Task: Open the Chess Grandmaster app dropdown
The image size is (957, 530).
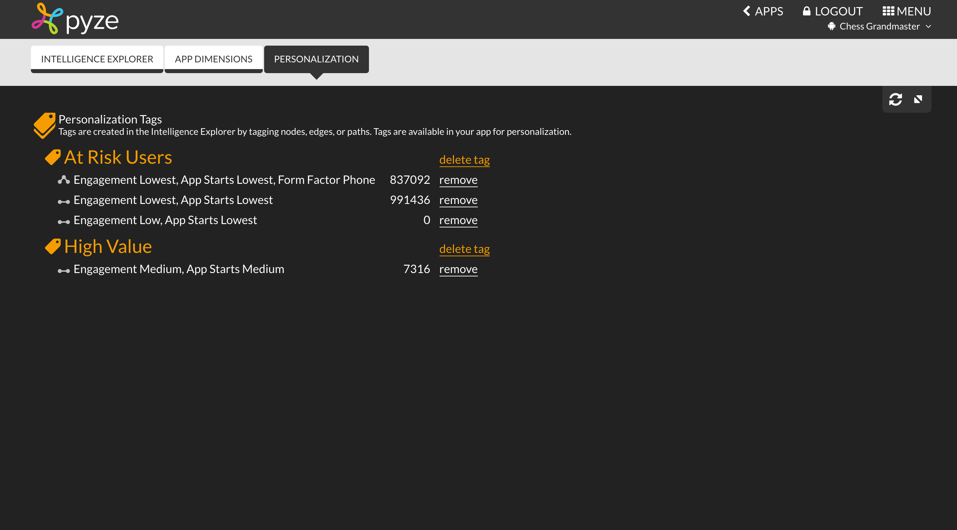Action: 928,26
